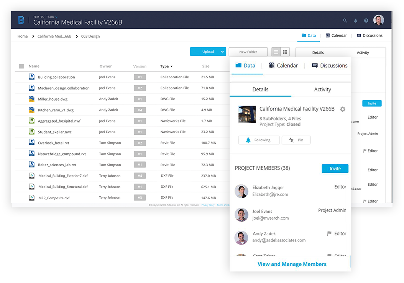
Task: Toggle Following notifications button
Action: [259, 140]
